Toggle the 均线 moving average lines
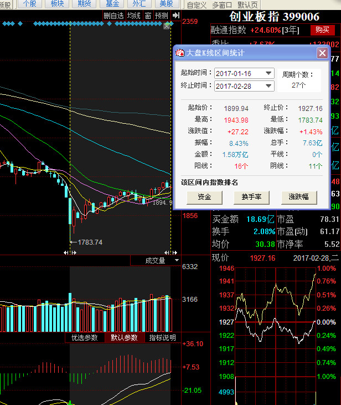The image size is (341, 405). click(134, 16)
